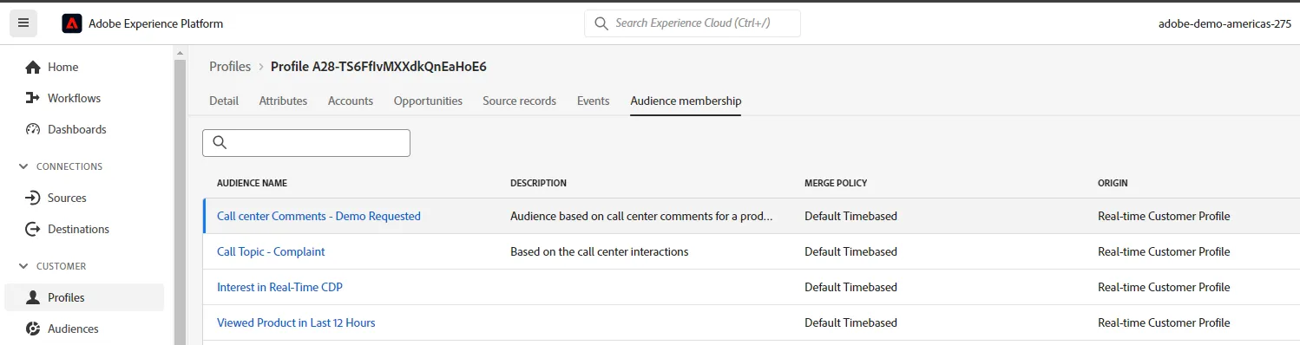Open the Detail tab
This screenshot has width=1300, height=345.
coord(224,101)
